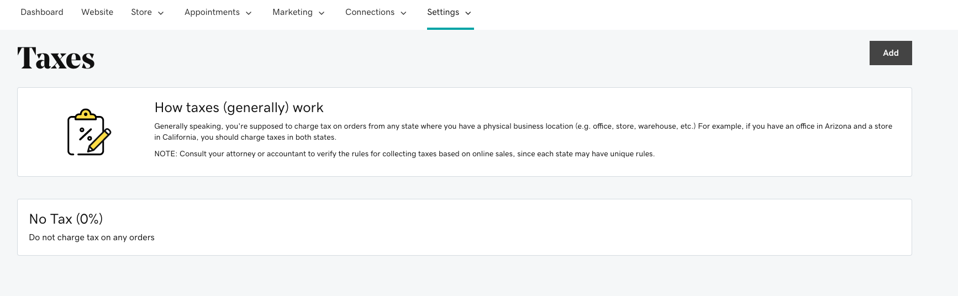Go to the Website tab
The width and height of the screenshot is (958, 296).
coord(97,12)
